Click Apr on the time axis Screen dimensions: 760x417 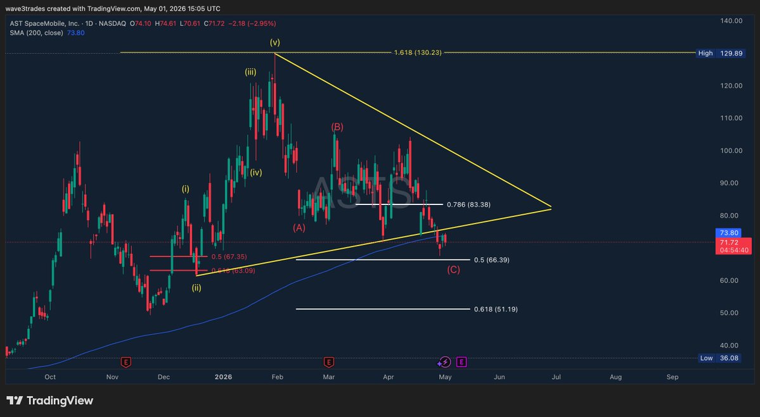(x=388, y=377)
